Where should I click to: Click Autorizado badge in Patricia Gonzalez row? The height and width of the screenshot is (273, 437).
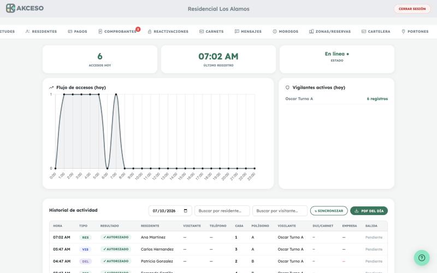(116, 261)
